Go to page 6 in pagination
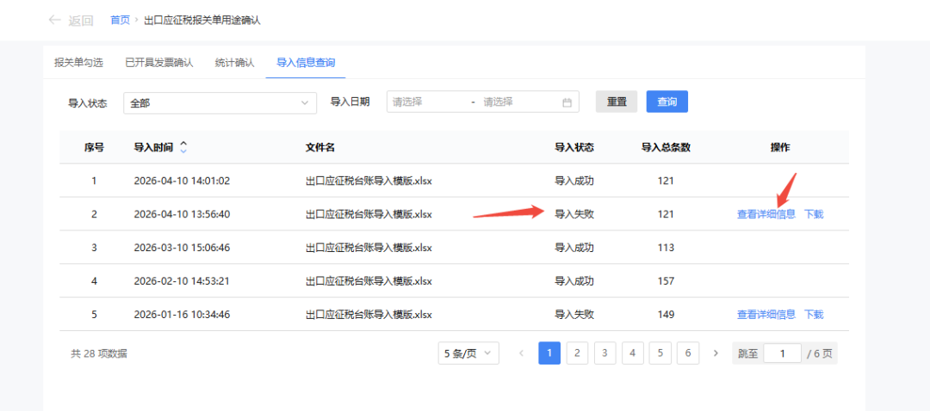The width and height of the screenshot is (930, 411). 688,353
